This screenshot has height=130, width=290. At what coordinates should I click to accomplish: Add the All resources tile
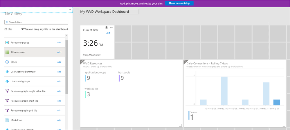pyautogui.click(x=59, y=52)
